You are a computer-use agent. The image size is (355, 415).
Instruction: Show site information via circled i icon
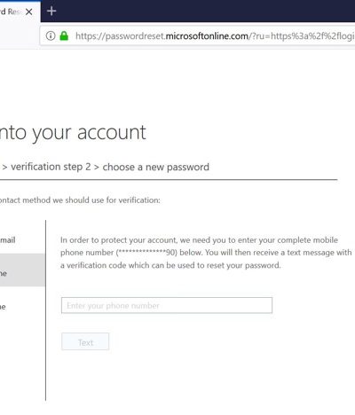(x=51, y=36)
